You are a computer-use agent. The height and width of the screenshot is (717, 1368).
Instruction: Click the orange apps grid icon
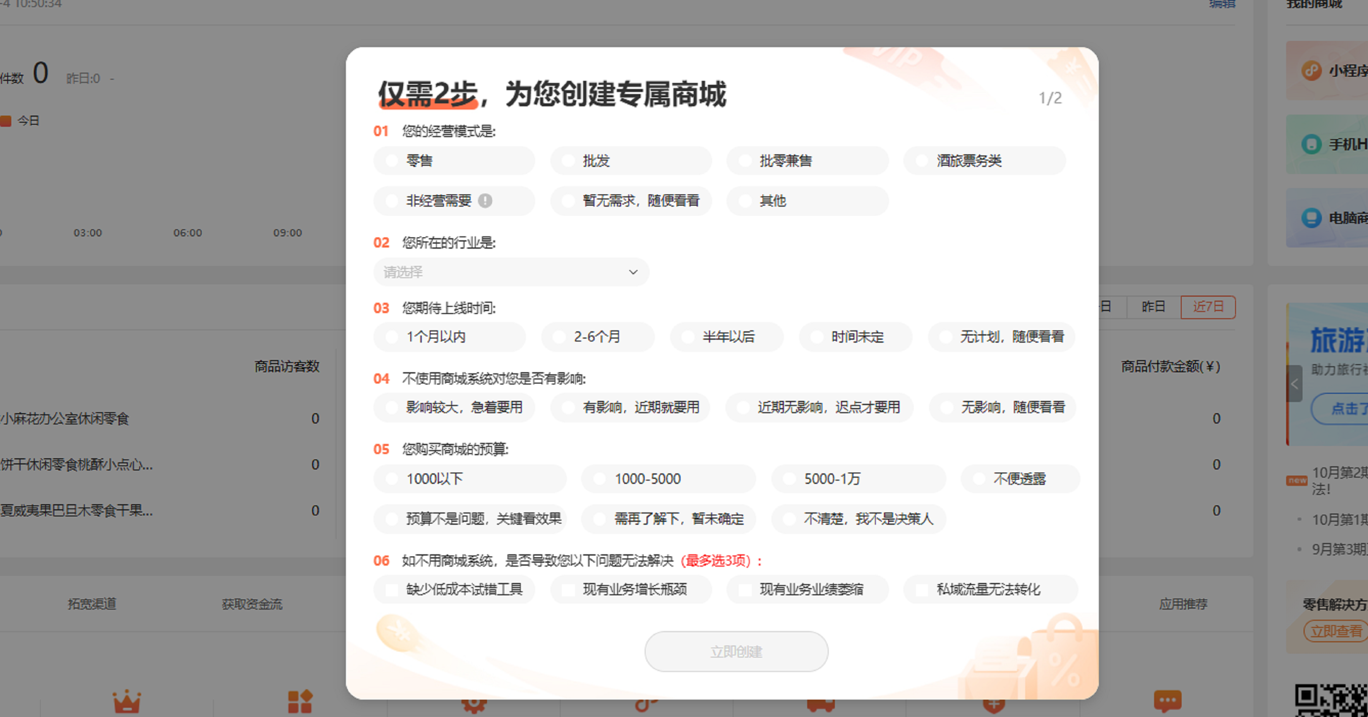pos(300,701)
